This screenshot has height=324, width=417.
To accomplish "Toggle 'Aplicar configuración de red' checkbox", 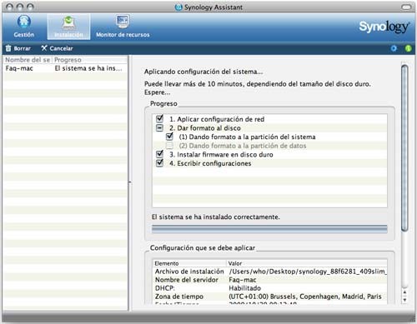I will click(159, 118).
